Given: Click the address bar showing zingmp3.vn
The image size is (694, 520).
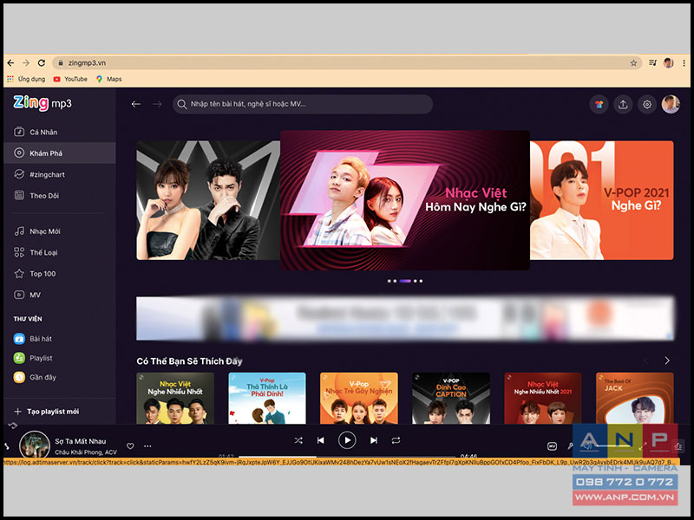Looking at the screenshot, I should pos(345,62).
